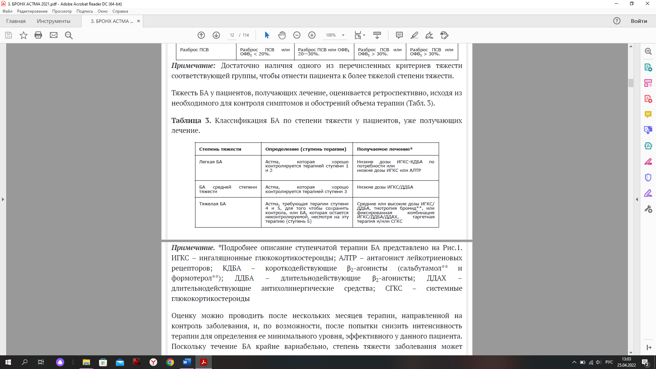656x369 pixels.
Task: Open Comment tool in right pane
Action: click(648, 114)
